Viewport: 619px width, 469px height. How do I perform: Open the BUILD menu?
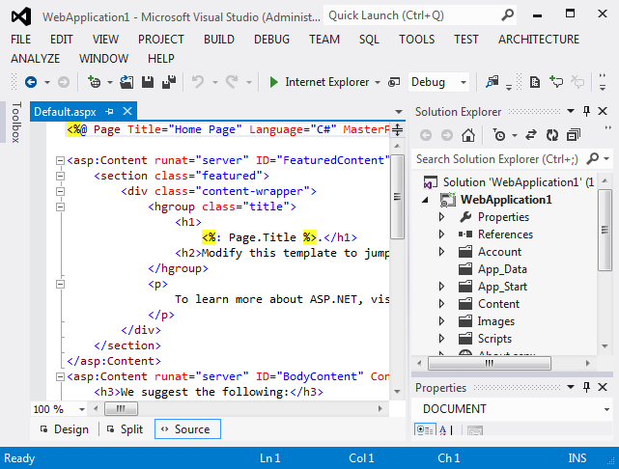(x=219, y=40)
